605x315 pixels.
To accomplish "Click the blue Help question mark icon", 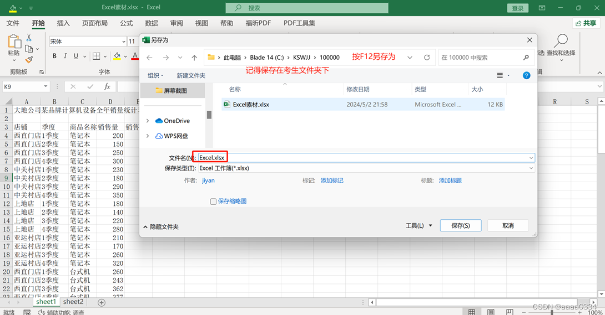I will [x=526, y=75].
